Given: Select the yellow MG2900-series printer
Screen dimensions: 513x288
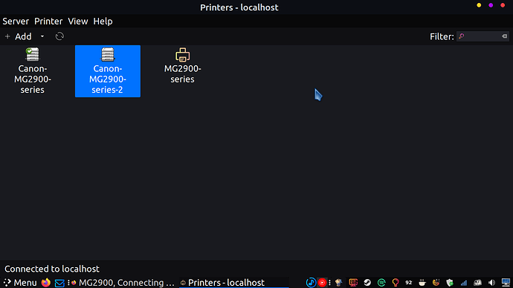Looking at the screenshot, I should click(x=183, y=65).
